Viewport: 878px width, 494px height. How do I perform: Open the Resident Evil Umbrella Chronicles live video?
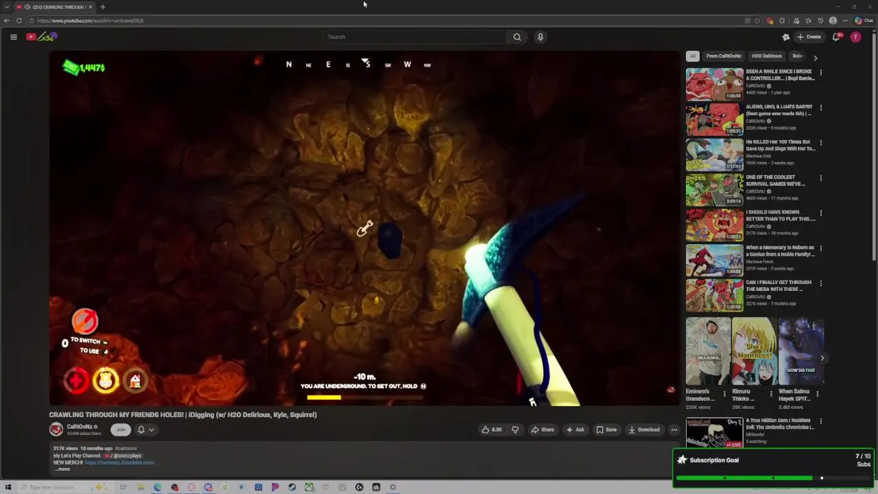[715, 432]
